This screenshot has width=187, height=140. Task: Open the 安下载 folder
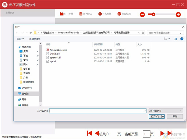26,69
